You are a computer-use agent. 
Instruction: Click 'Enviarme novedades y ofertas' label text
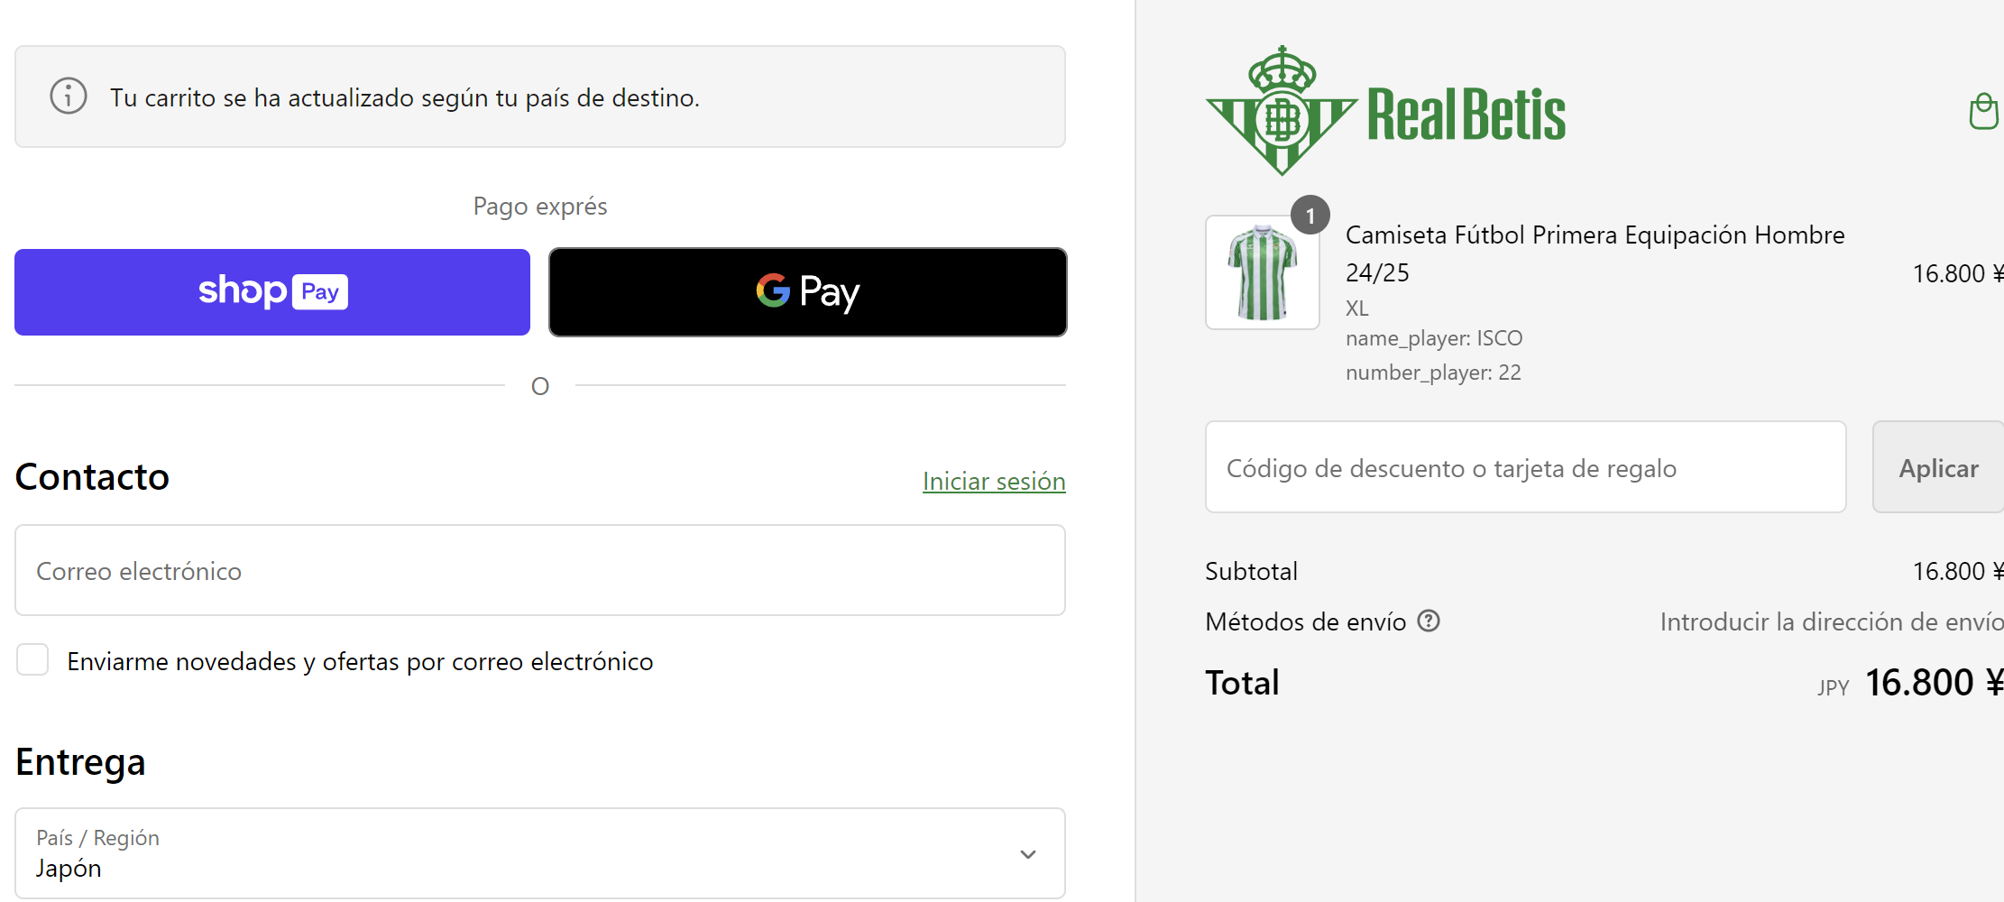(360, 661)
